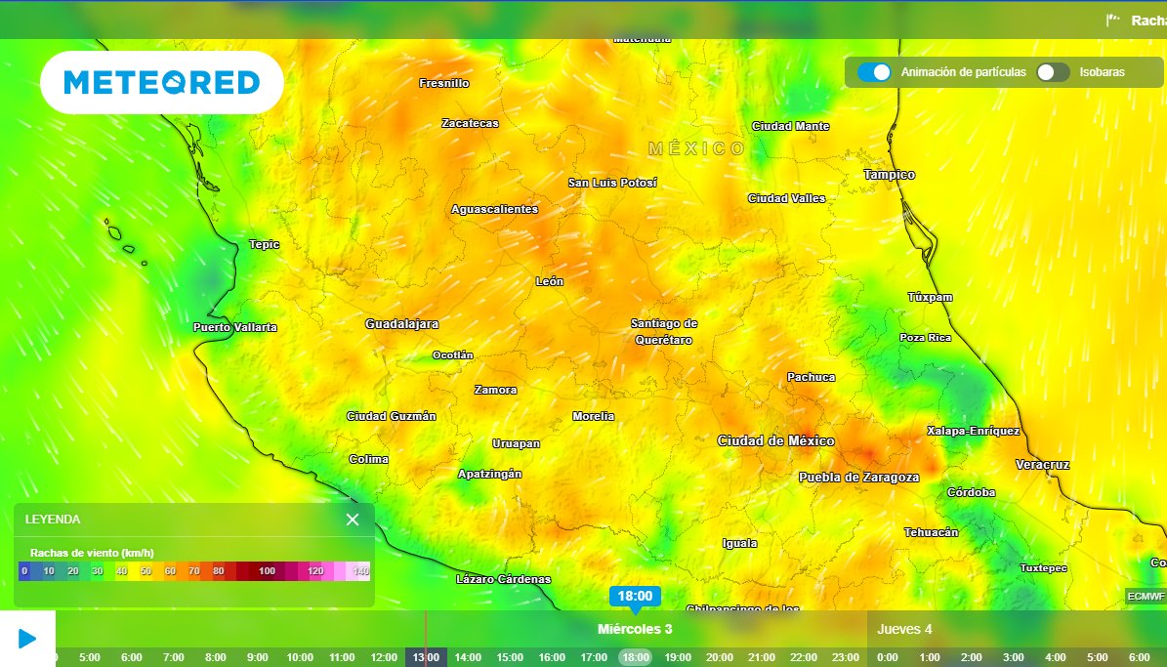Screen dimensions: 1167x667
Task: Click San Luis Potosí label
Action: 612,183
